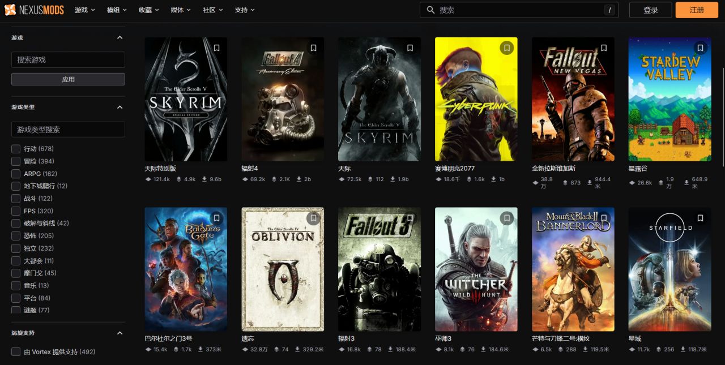The height and width of the screenshot is (365, 725).
Task: Open the 巴尔杜尔之门3号 title link
Action: (x=168, y=338)
